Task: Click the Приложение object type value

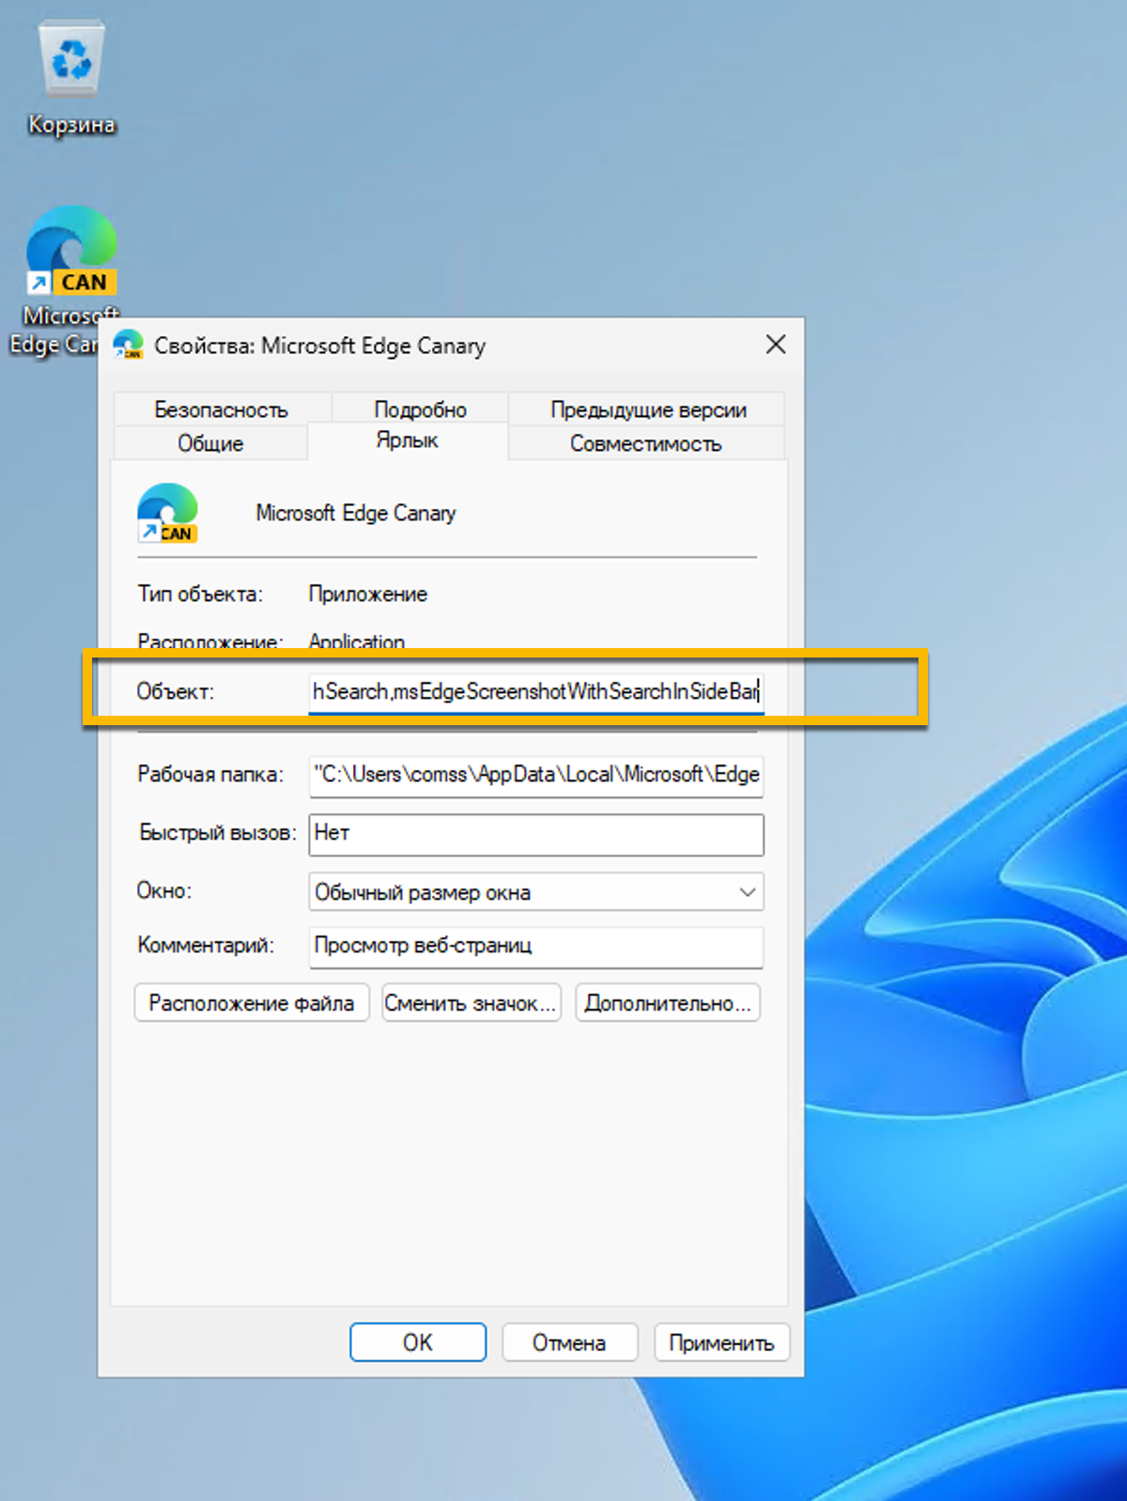Action: [368, 595]
